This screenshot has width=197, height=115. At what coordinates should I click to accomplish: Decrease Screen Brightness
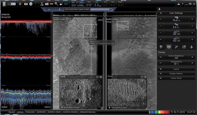(161, 57)
